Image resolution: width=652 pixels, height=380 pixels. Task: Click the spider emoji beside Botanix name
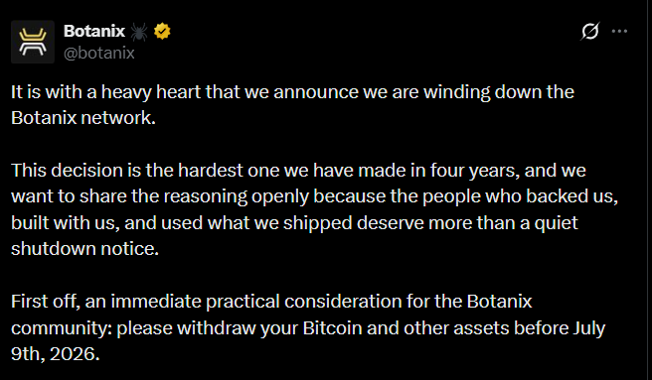(x=139, y=32)
